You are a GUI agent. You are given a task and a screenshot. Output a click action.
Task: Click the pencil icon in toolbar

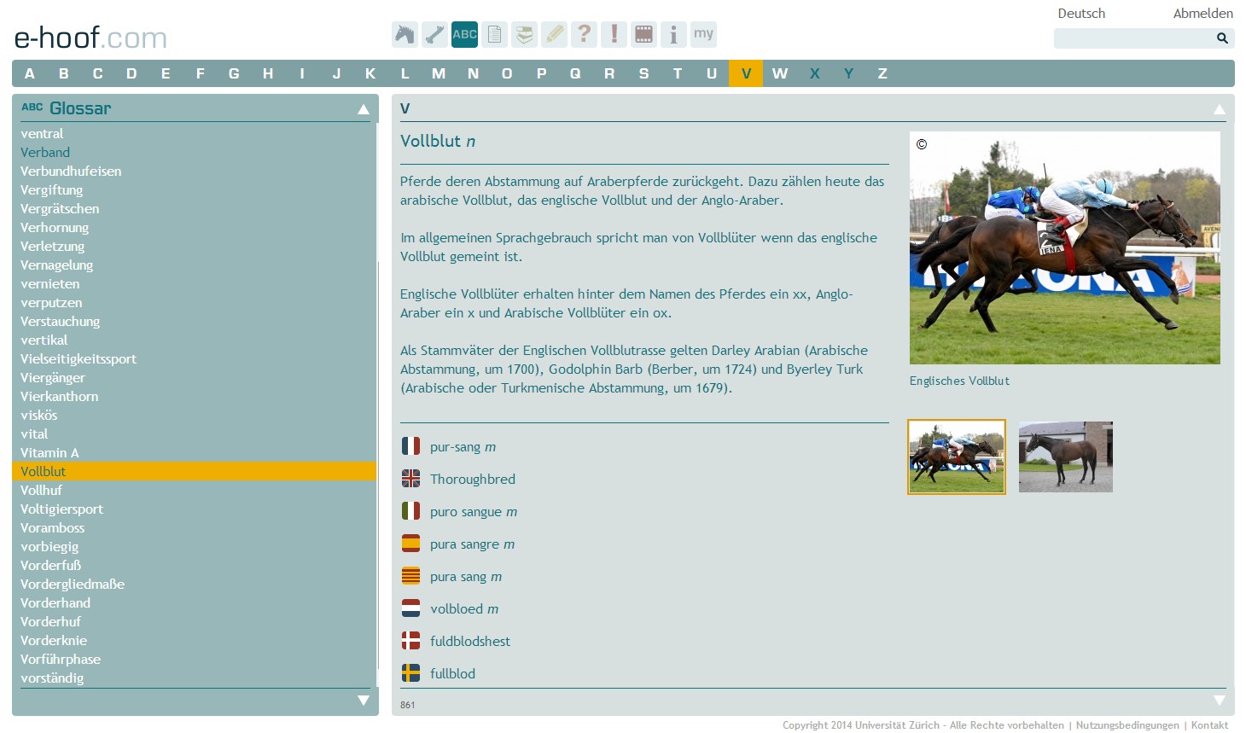[554, 34]
